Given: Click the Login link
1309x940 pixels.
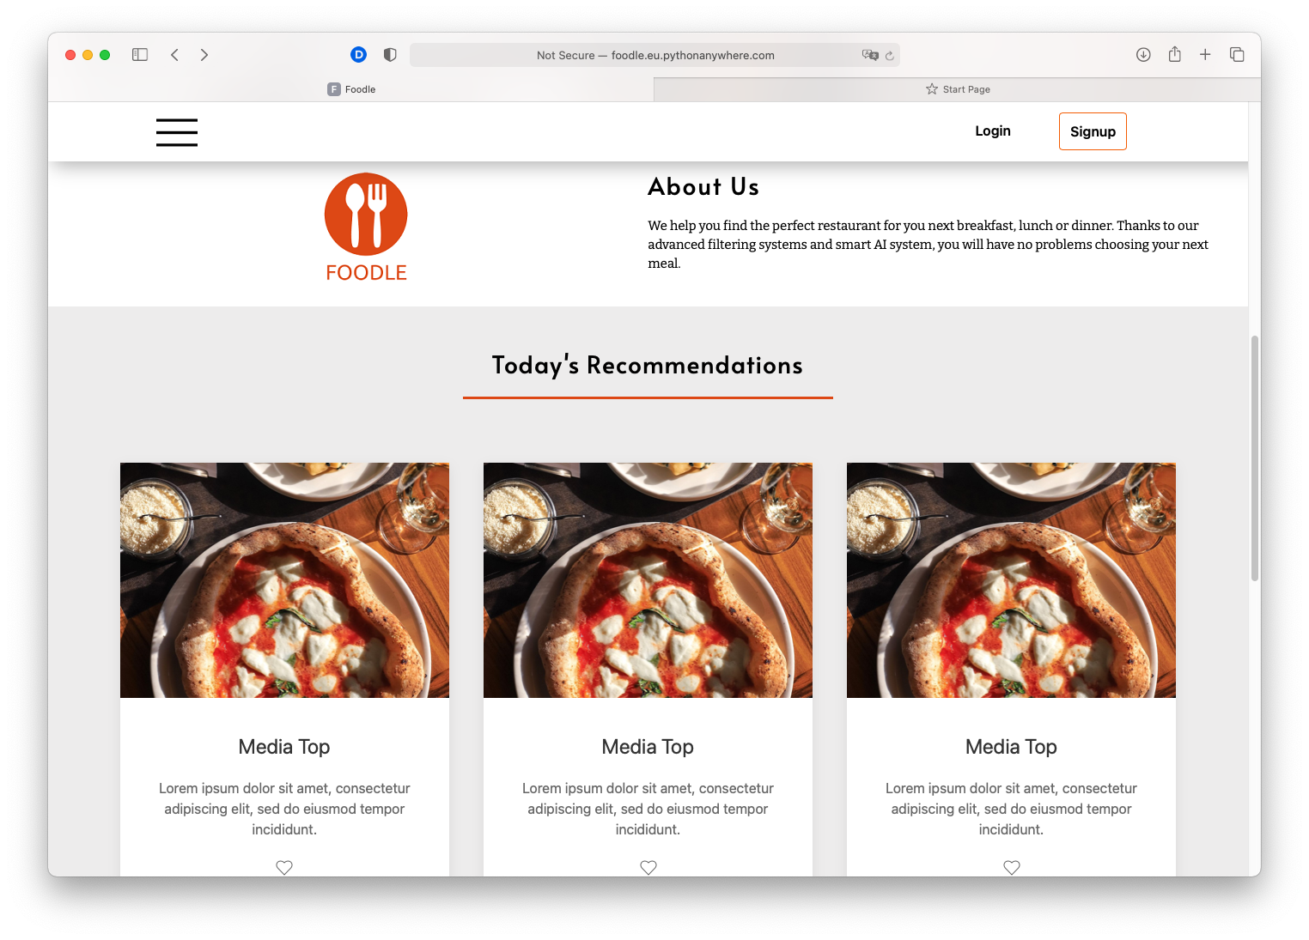Looking at the screenshot, I should [993, 131].
